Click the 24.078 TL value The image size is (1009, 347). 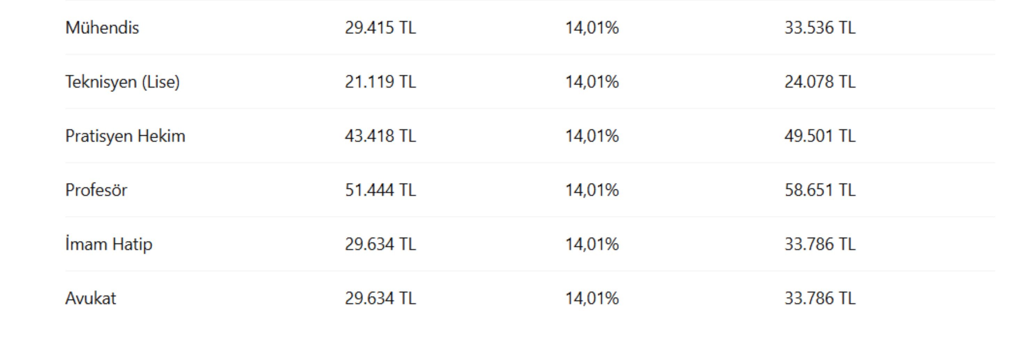820,82
